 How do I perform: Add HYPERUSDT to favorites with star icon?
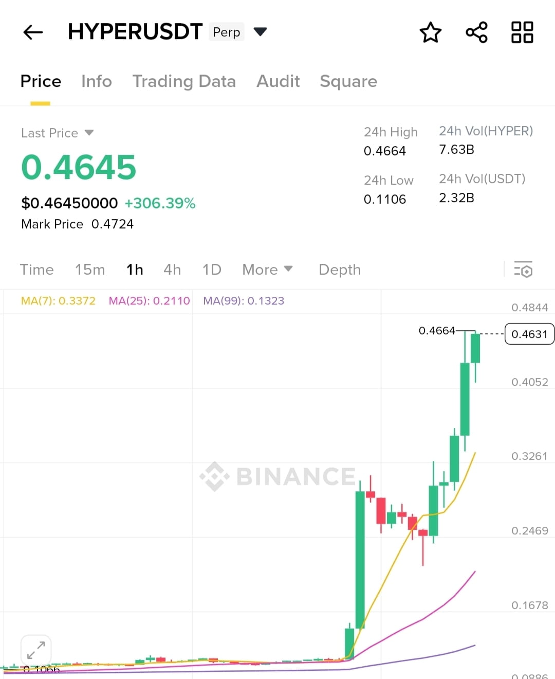point(431,32)
